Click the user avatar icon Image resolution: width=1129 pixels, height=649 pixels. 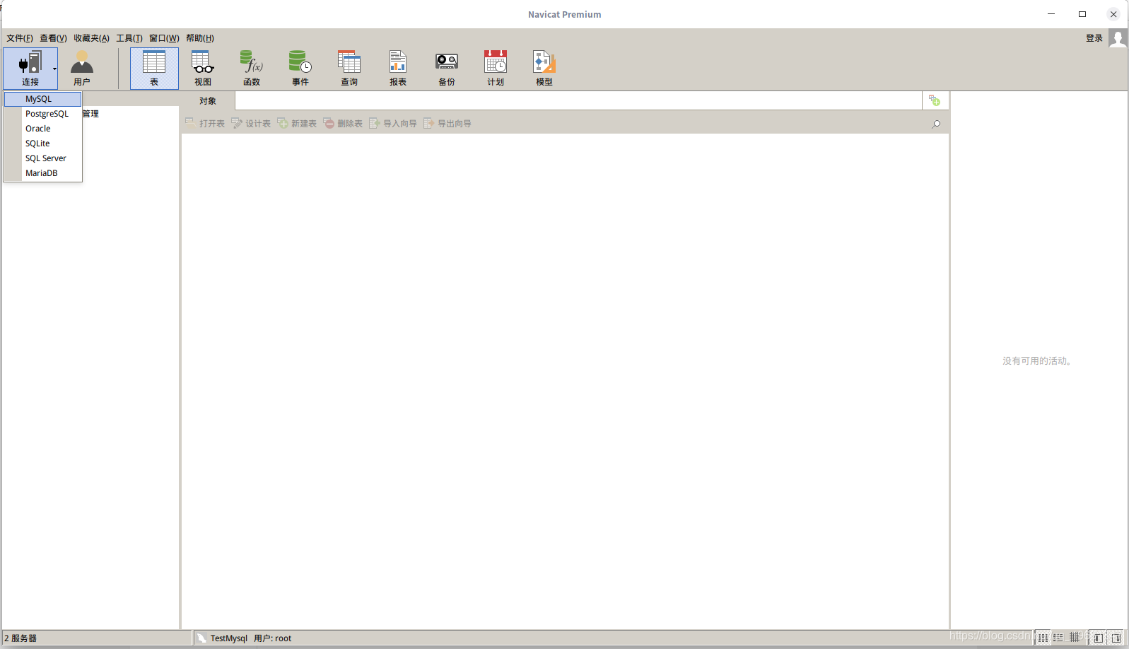tap(1118, 38)
